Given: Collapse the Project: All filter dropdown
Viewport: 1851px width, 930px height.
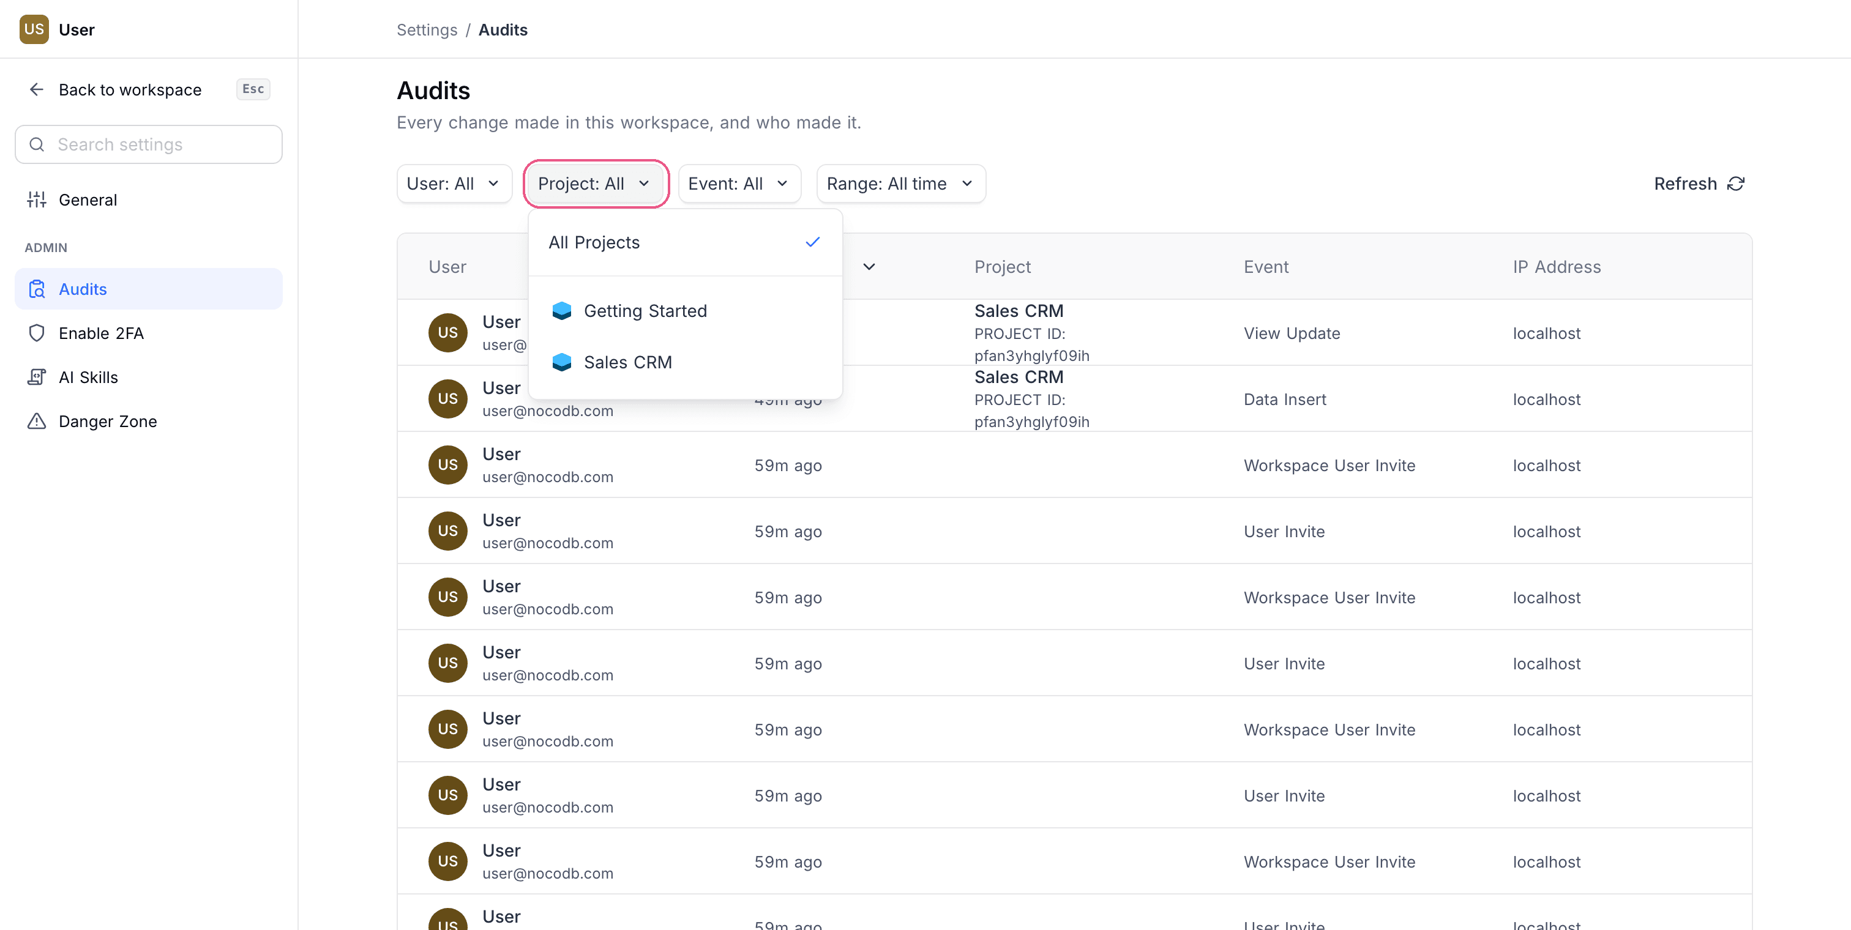Looking at the screenshot, I should (x=595, y=184).
